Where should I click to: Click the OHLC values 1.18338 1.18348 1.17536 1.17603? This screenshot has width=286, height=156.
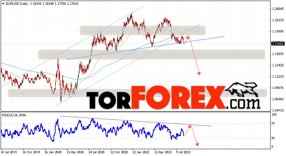tap(54, 4)
